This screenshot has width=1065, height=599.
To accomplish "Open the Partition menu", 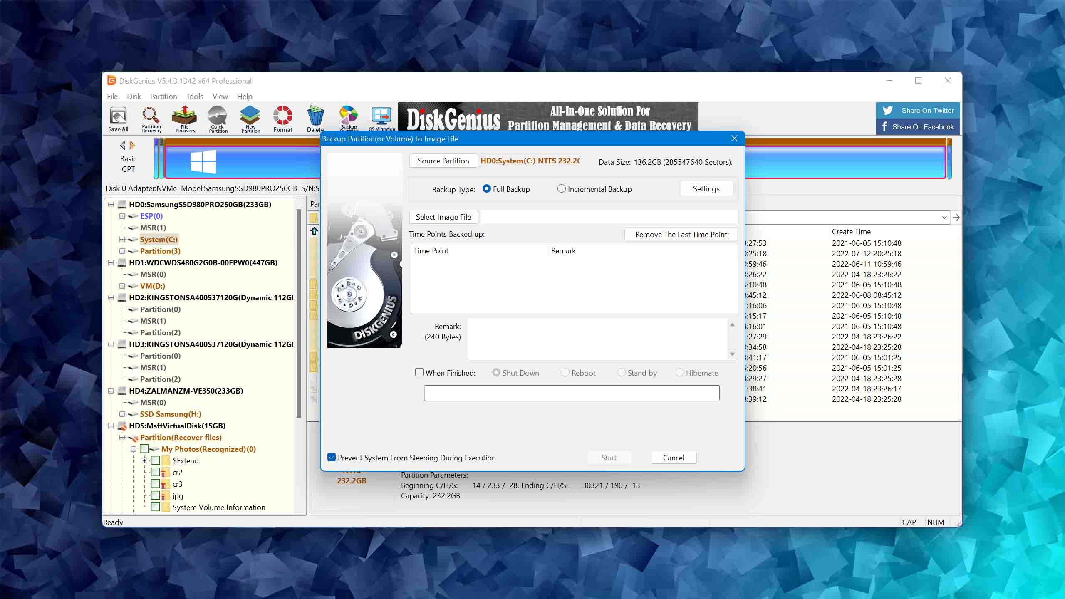I will tap(163, 96).
